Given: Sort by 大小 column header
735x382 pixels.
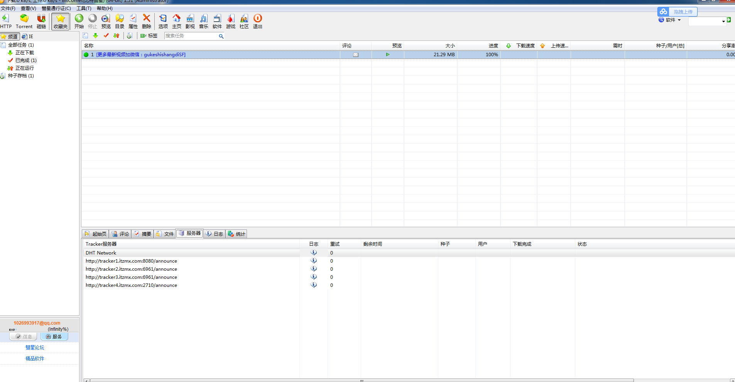Looking at the screenshot, I should click(431, 46).
